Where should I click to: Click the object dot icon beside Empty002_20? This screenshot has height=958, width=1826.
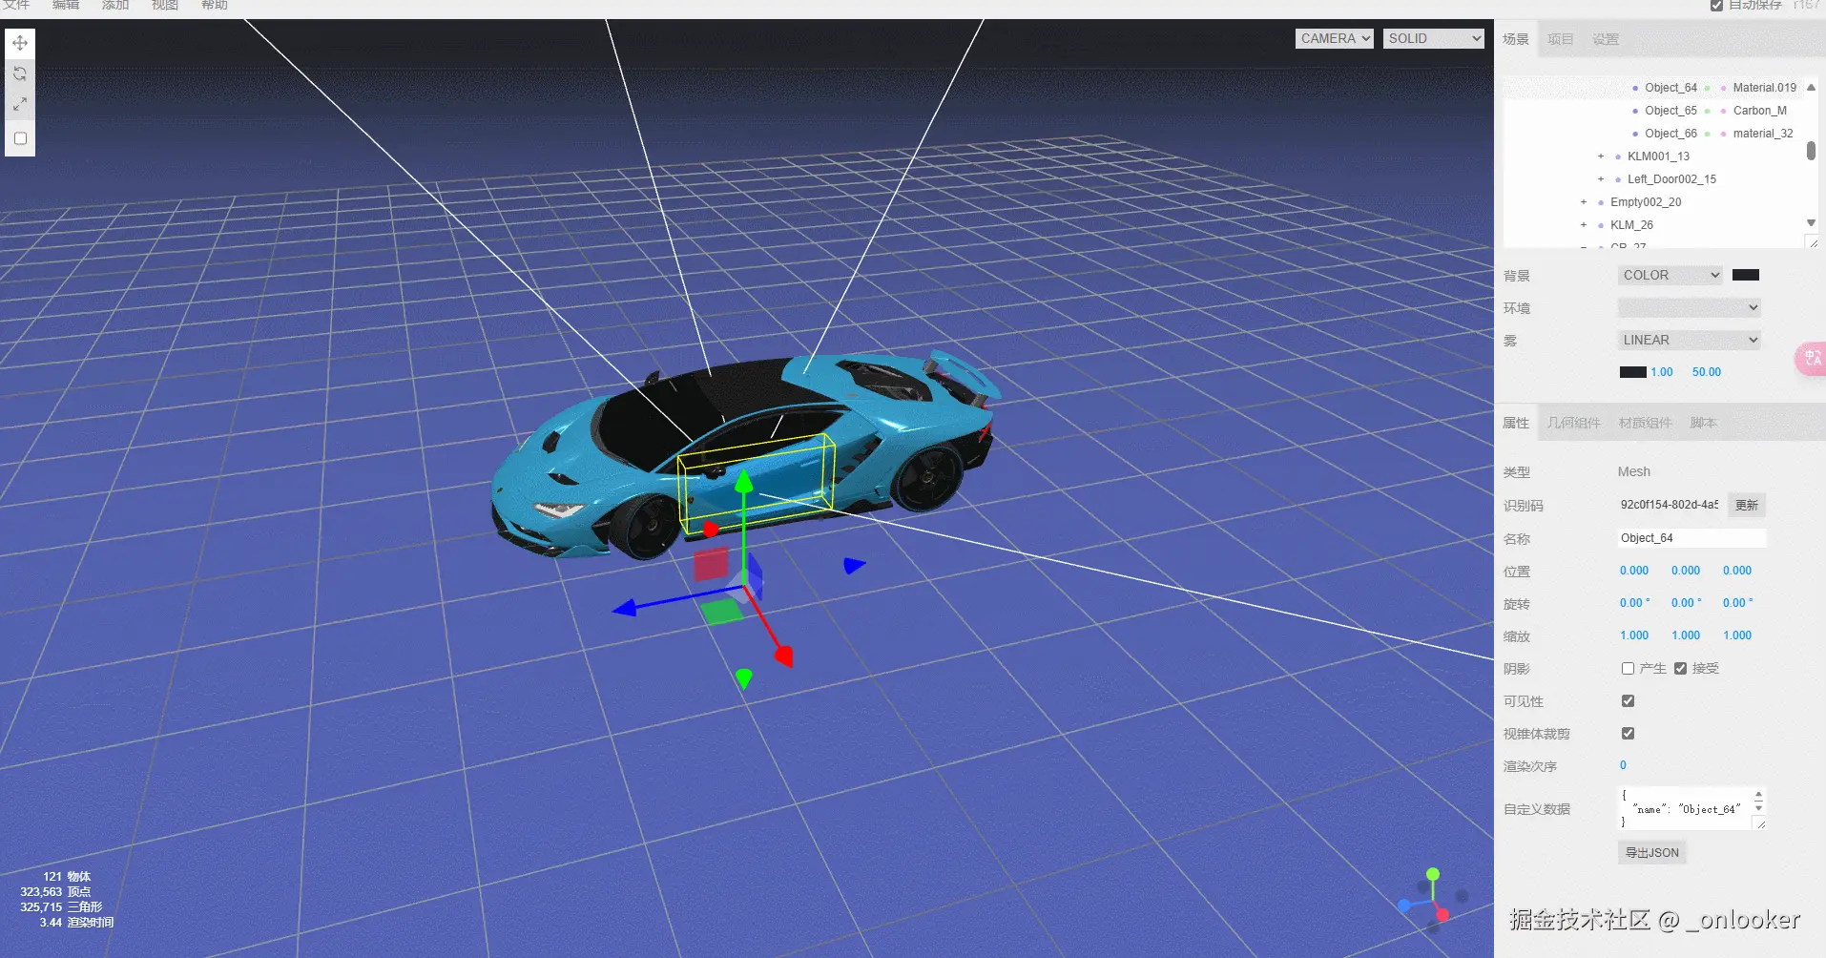[x=1601, y=202]
